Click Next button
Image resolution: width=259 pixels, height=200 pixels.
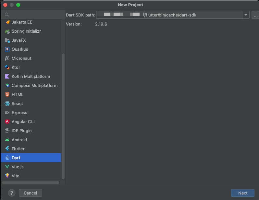243,193
